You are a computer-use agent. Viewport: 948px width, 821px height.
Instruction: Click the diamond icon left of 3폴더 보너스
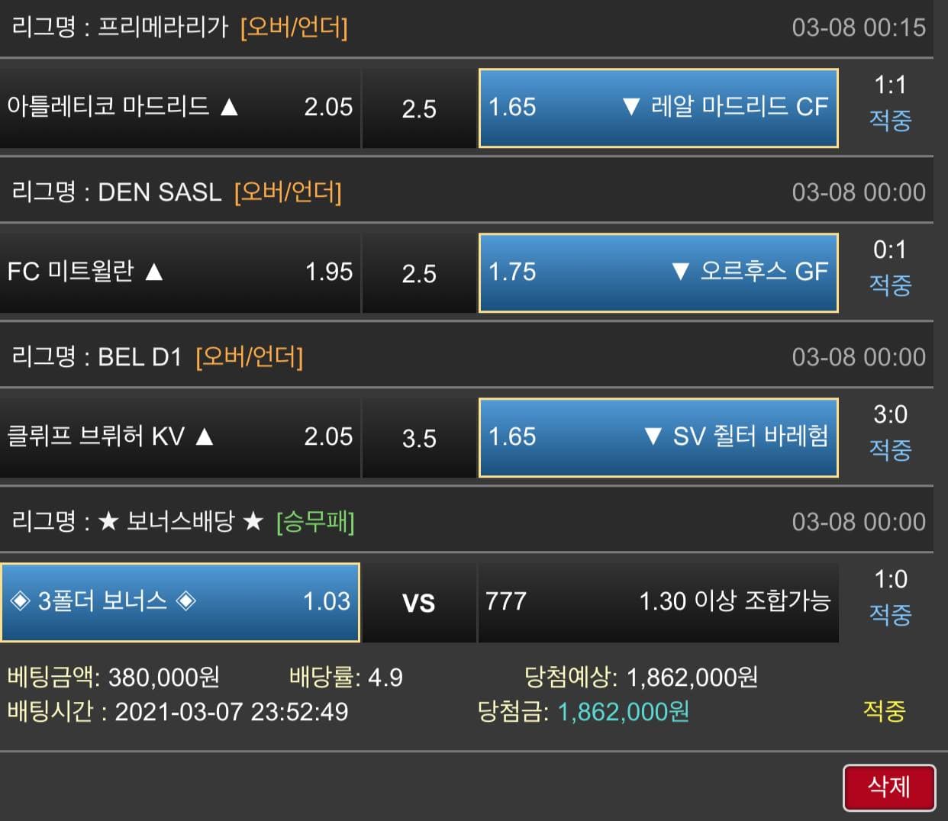point(20,600)
